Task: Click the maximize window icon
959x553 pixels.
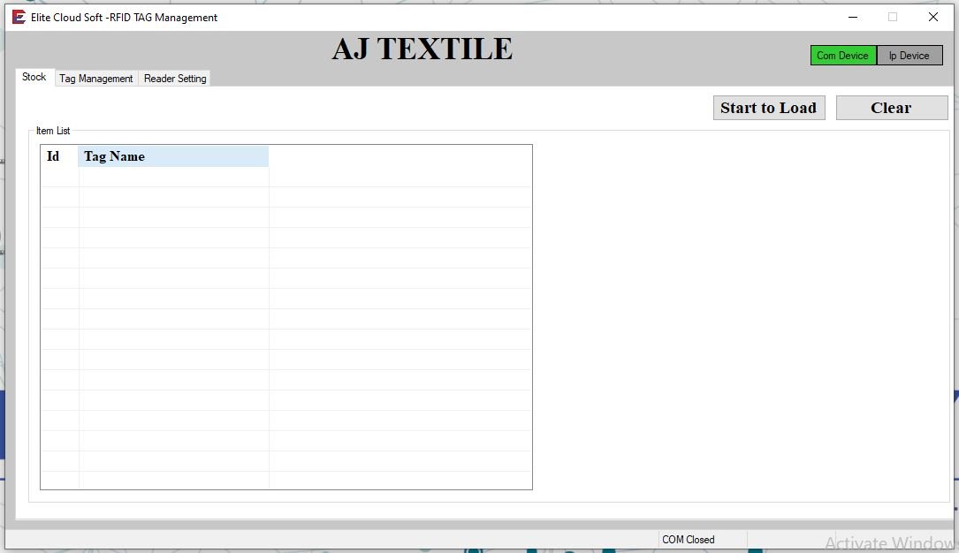Action: tap(893, 17)
